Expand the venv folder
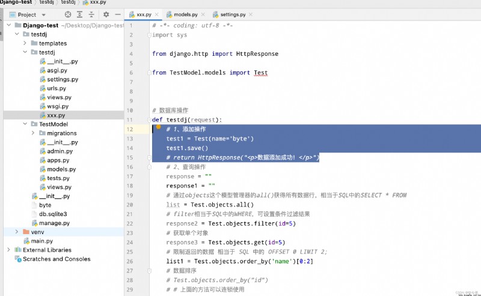 17,232
